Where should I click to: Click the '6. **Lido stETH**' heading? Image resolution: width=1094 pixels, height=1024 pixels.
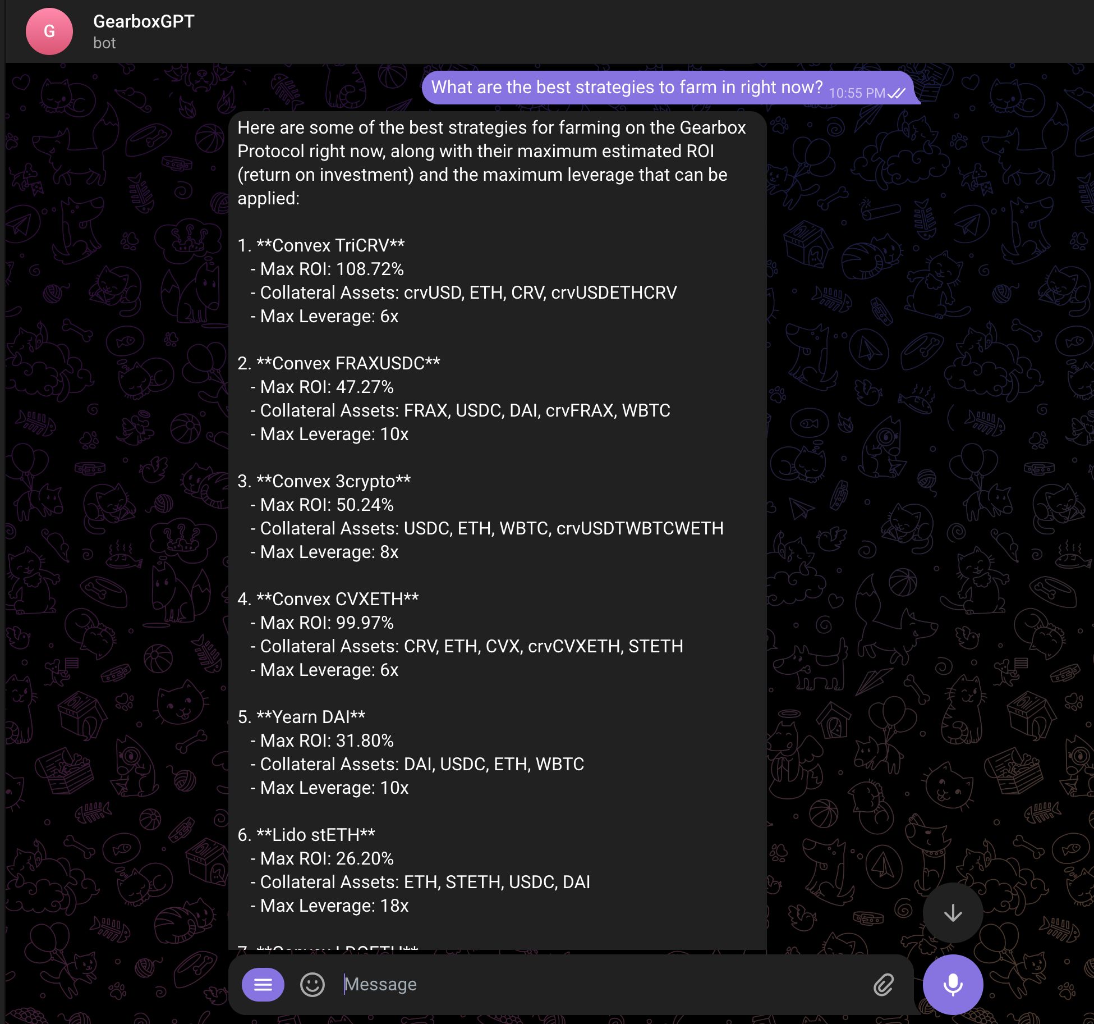coord(306,835)
